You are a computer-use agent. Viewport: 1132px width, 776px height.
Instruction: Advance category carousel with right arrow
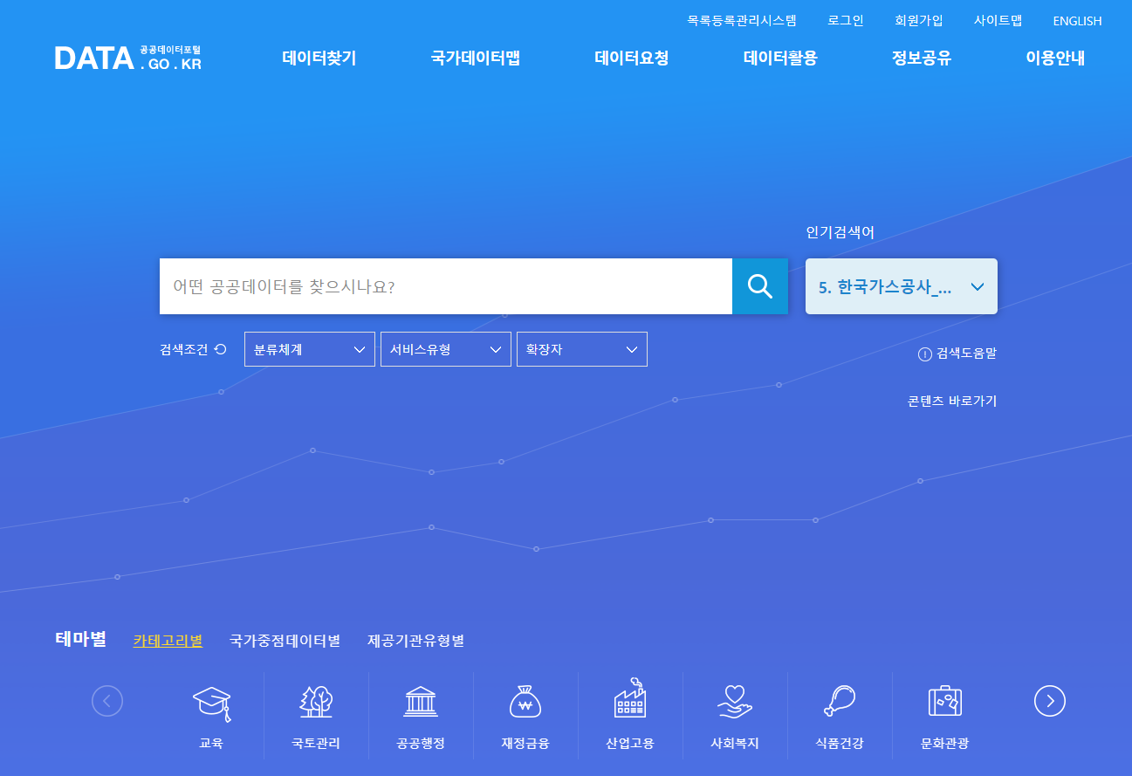(1050, 701)
